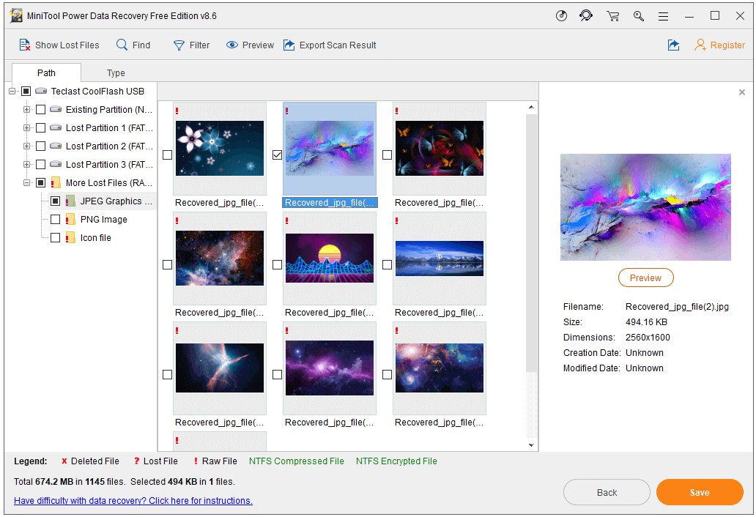
Task: Click the share icon beside Register
Action: tap(673, 45)
